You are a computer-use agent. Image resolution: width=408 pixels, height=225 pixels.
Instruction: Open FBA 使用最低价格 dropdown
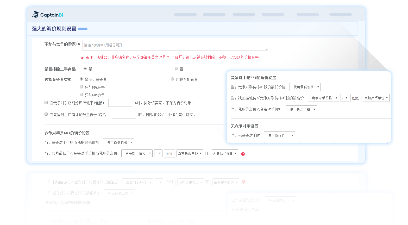[119, 142]
